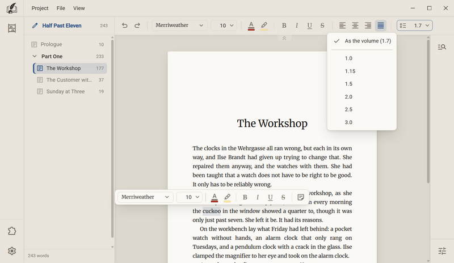The width and height of the screenshot is (454, 263).
Task: Open The Customer wit... chapter
Action: click(x=70, y=80)
